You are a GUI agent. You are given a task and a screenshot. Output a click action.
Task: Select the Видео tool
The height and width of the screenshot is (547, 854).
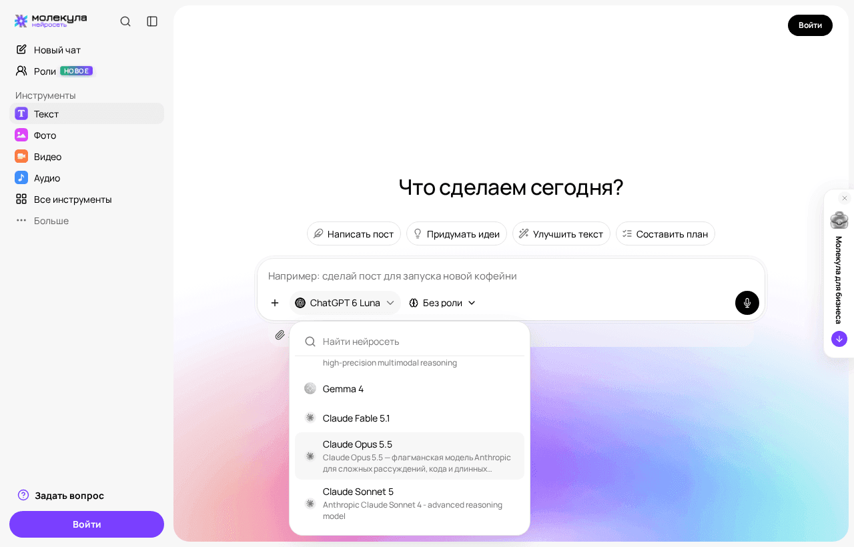87,156
